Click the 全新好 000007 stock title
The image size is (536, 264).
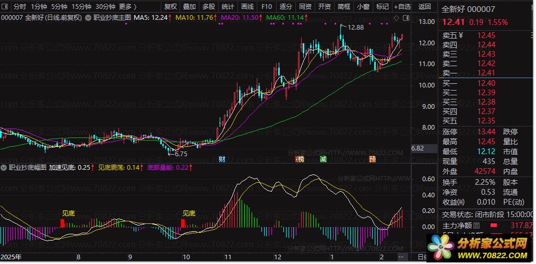(468, 9)
